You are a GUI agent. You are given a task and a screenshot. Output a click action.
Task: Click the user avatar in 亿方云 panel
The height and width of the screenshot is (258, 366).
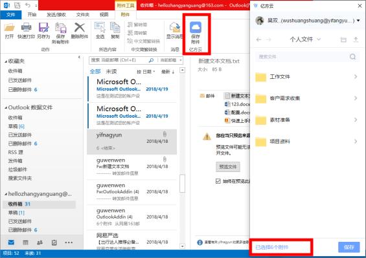point(260,21)
